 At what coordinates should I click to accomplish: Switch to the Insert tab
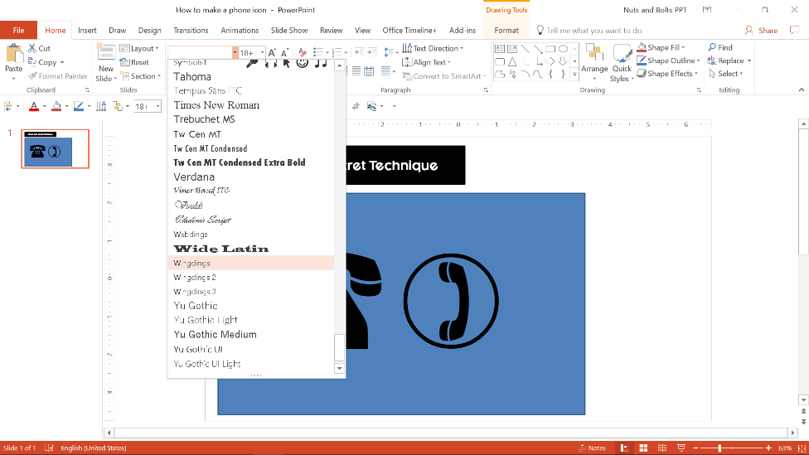(x=87, y=31)
